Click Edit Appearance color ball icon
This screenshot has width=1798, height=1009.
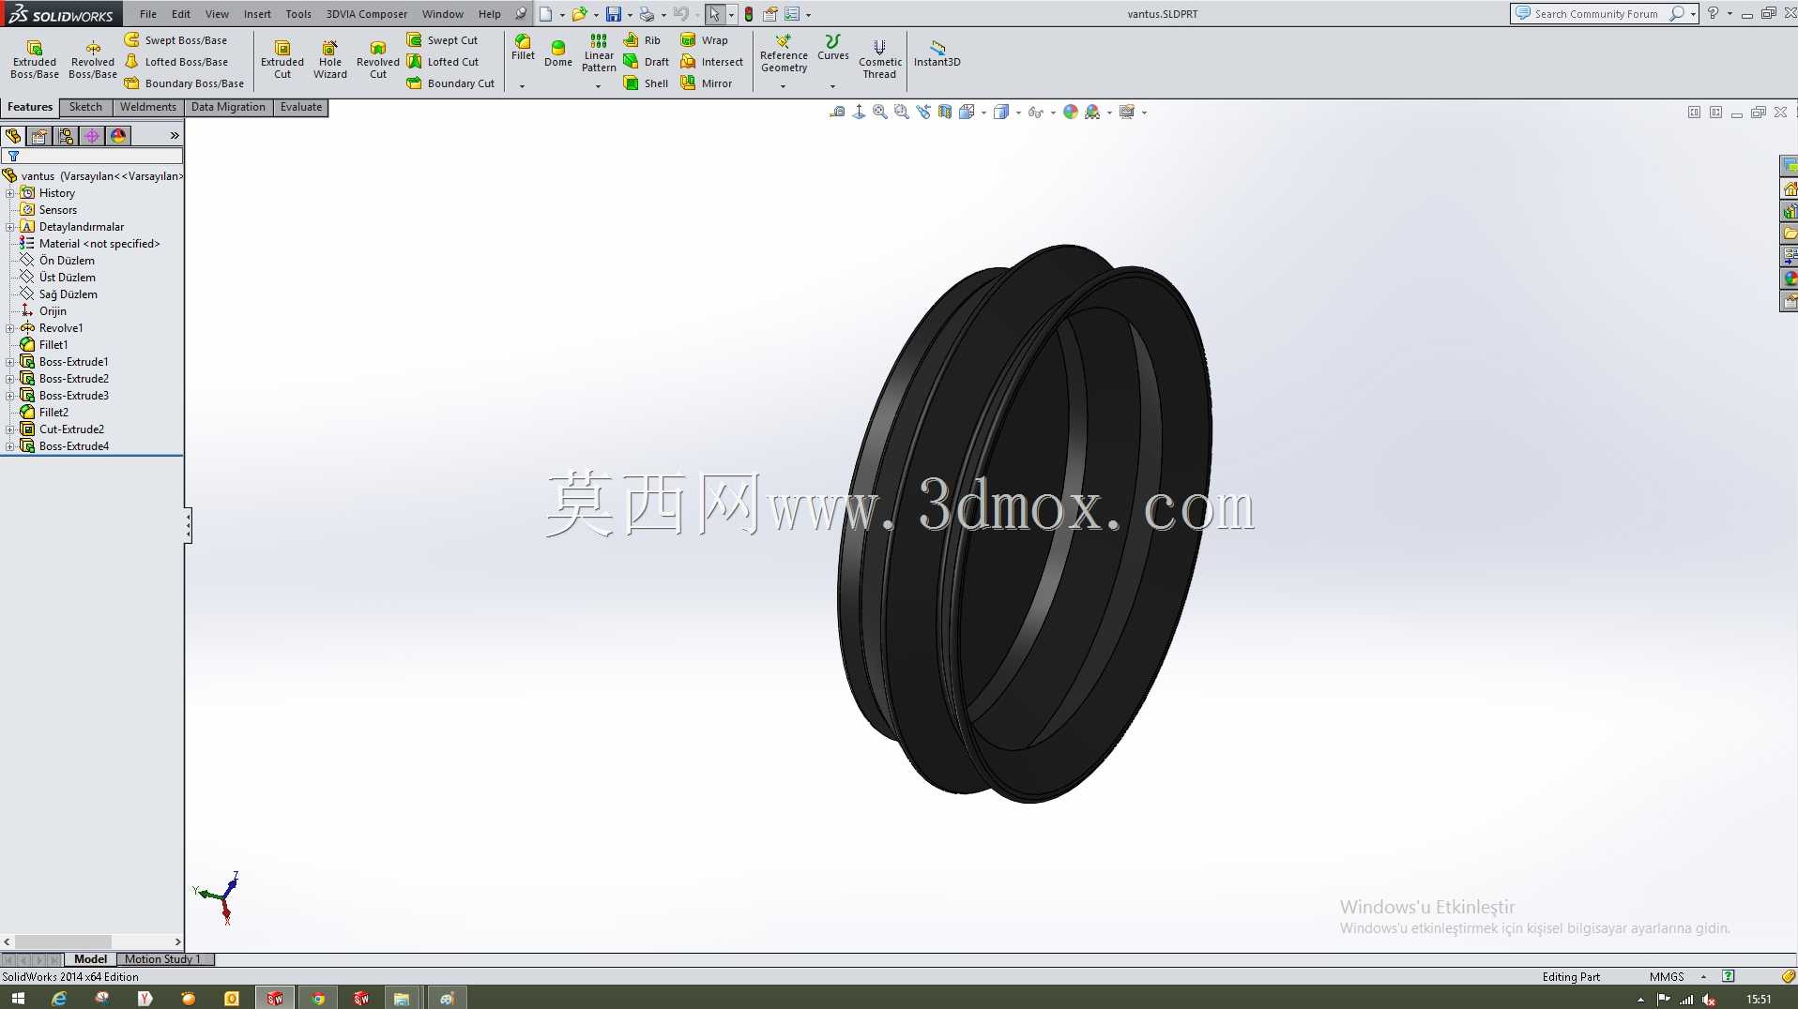[1071, 113]
